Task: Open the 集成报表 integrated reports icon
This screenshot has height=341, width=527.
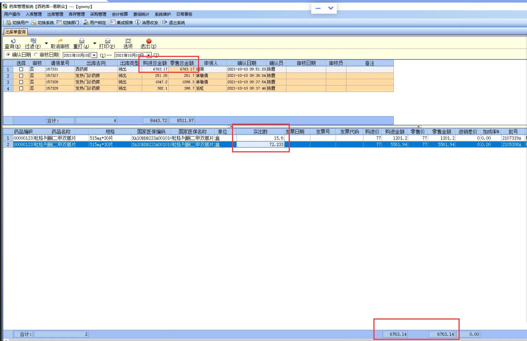Action: coord(113,23)
